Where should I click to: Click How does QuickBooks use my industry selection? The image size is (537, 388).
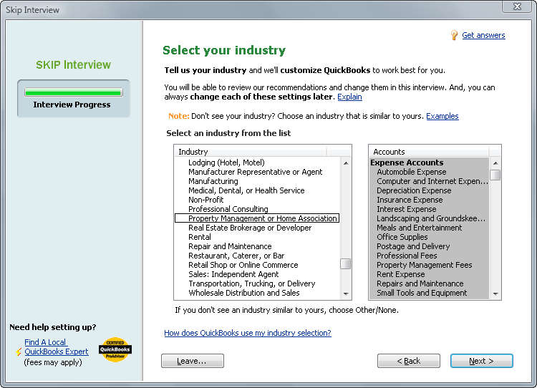click(x=247, y=333)
